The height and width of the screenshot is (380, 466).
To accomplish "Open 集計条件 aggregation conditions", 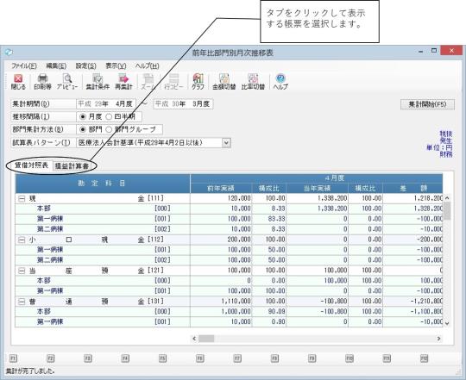I will (98, 82).
